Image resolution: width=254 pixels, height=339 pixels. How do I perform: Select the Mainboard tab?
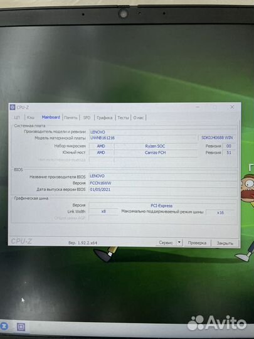click(51, 117)
